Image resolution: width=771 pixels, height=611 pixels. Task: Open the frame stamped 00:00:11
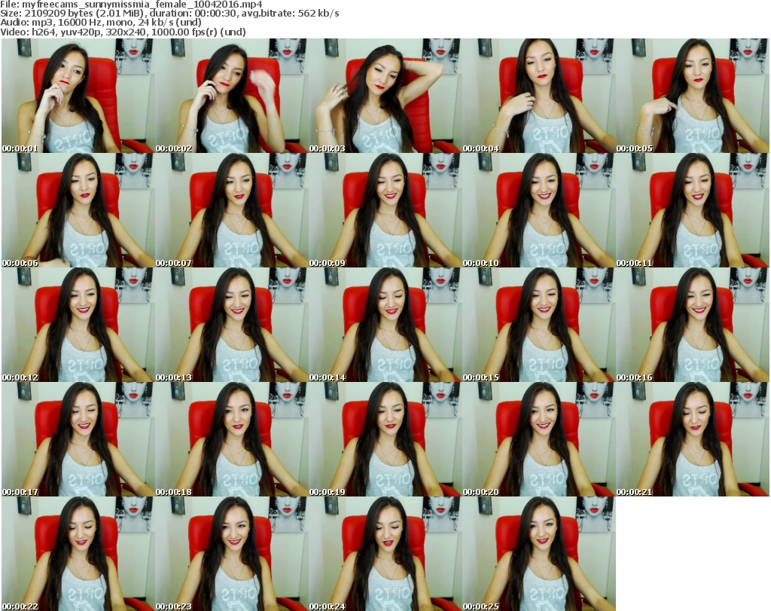[x=693, y=210]
